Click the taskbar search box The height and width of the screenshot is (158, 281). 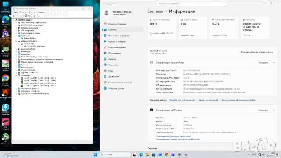(115, 154)
